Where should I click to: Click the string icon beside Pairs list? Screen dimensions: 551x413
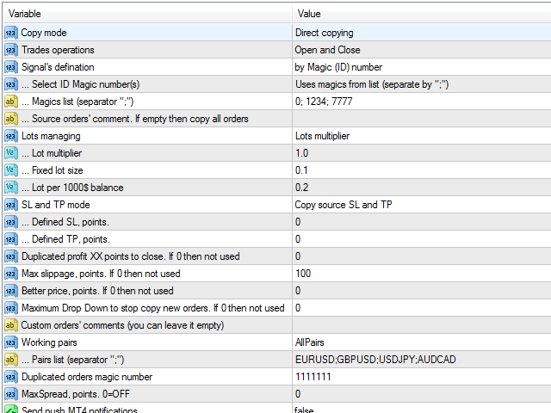(x=10, y=360)
